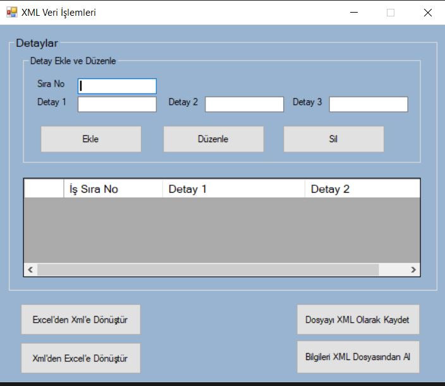Click the Ekle button
This screenshot has height=386, width=445.
(91, 139)
